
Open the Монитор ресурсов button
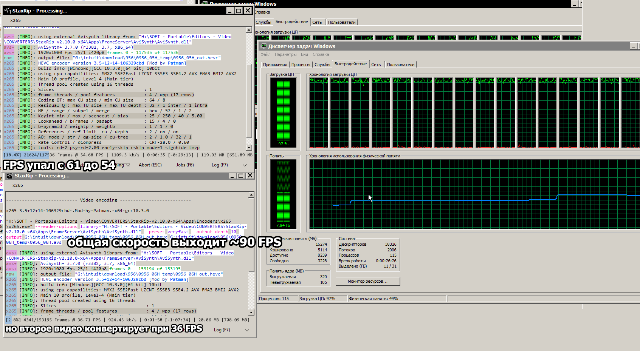point(367,281)
